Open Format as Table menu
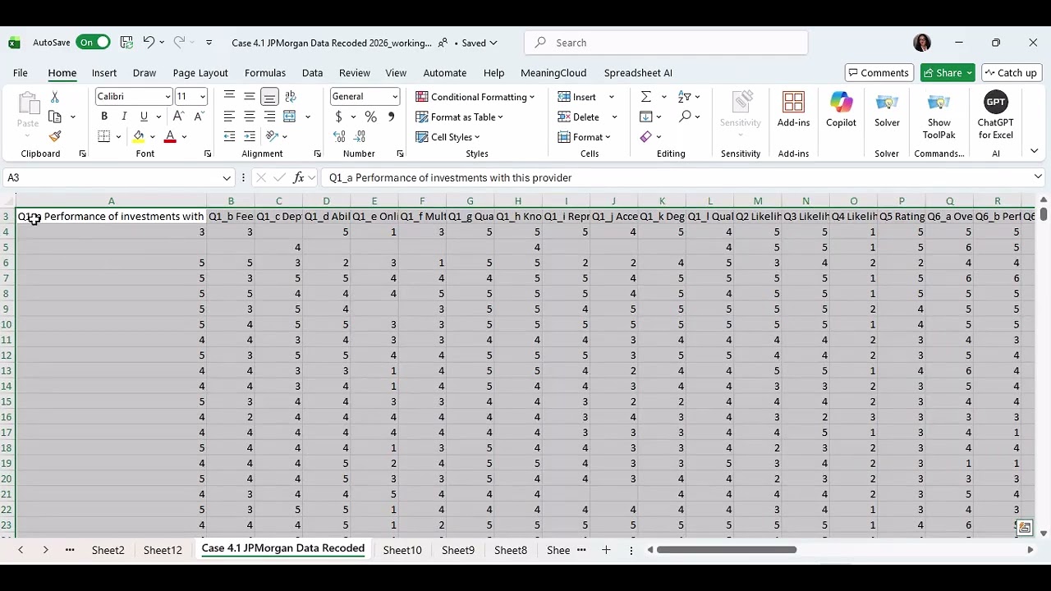Screen dimensions: 1051x591 (x=460, y=117)
